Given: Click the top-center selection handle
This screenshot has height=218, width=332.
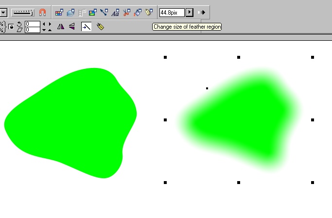Looking at the screenshot, I should tap(239, 57).
